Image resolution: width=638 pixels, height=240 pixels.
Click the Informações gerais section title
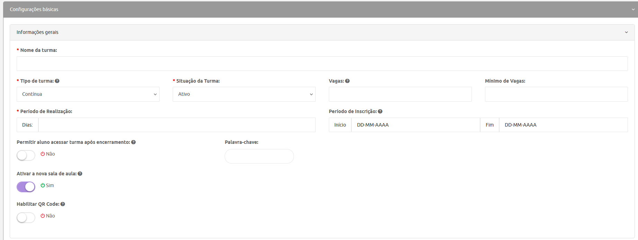[37, 32]
